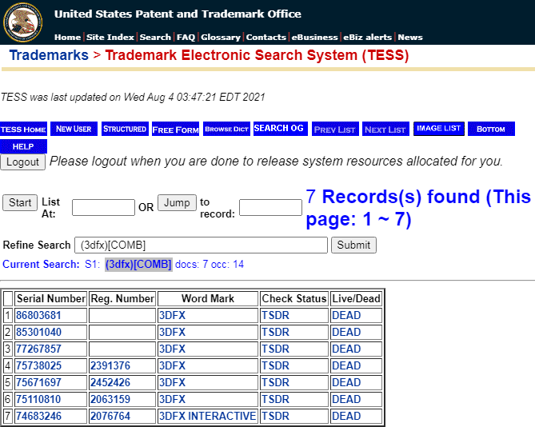Open registration number 2076764

tap(110, 416)
